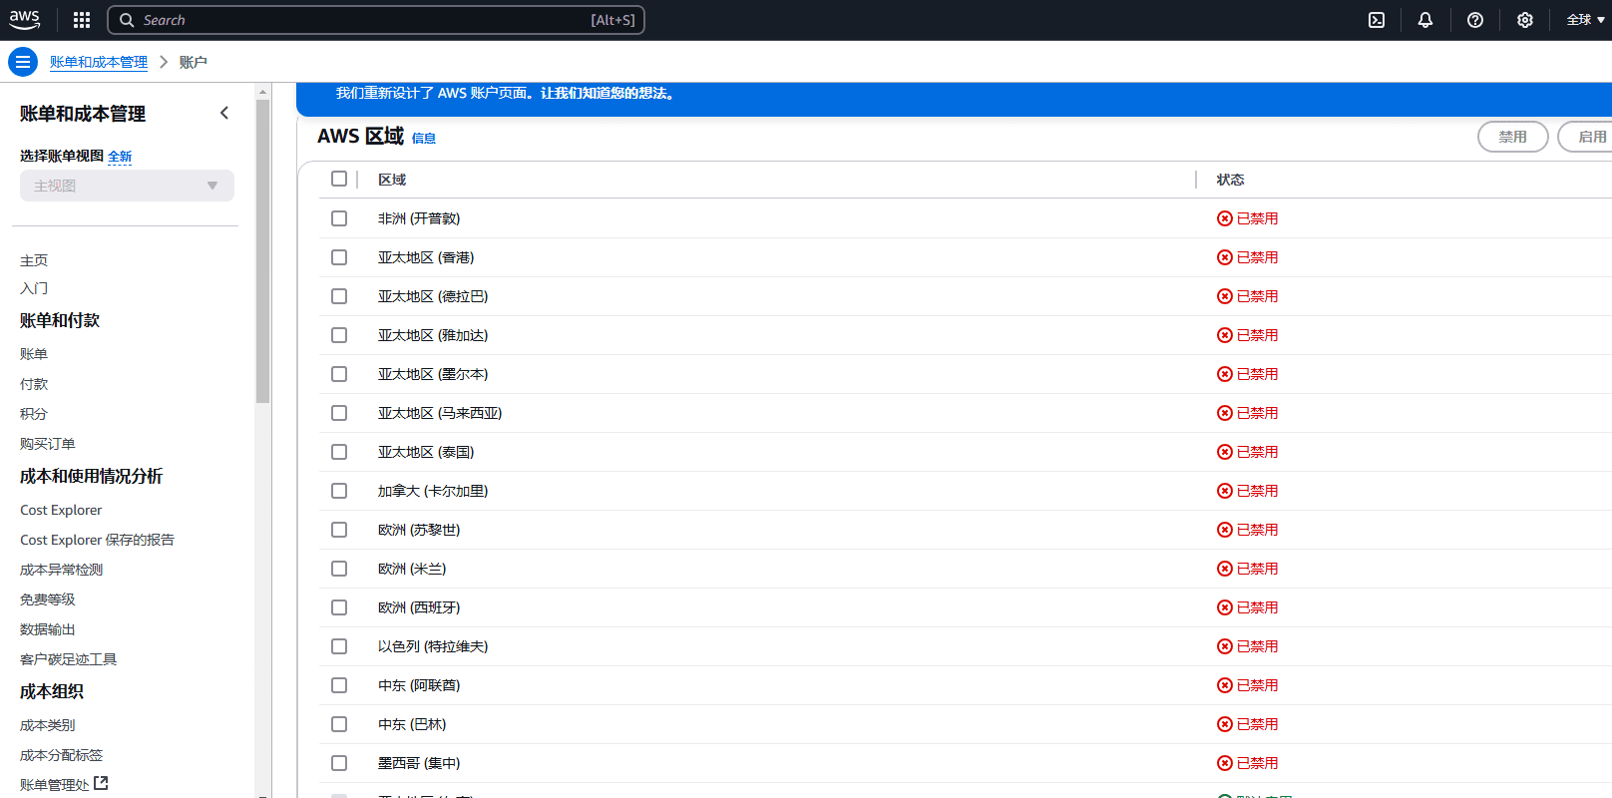
Task: Click the disabled status icon for 中东 (巴林)
Action: [x=1225, y=724]
